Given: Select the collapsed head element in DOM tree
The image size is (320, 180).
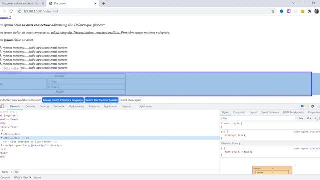Looking at the screenshot, I should click(x=9, y=119).
